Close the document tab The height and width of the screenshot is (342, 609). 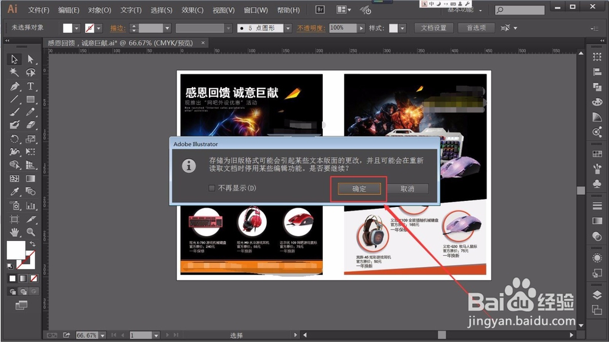[203, 43]
